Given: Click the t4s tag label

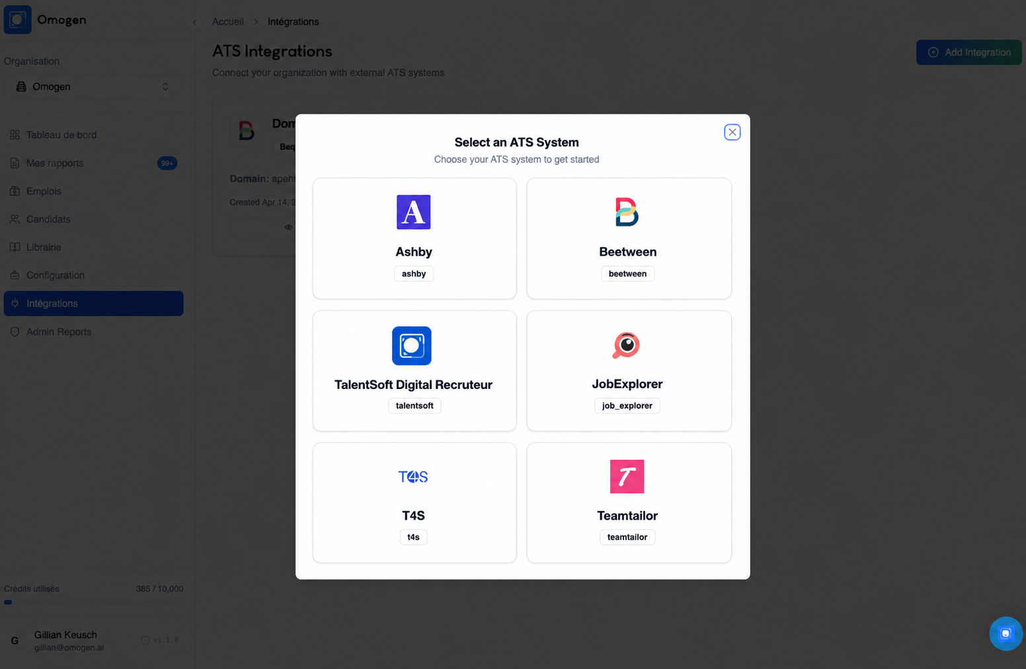Looking at the screenshot, I should point(413,537).
